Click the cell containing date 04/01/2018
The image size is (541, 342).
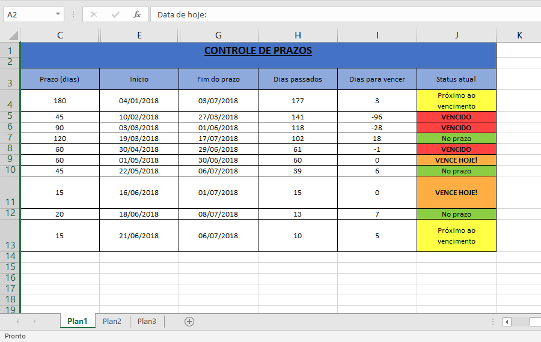coord(139,101)
